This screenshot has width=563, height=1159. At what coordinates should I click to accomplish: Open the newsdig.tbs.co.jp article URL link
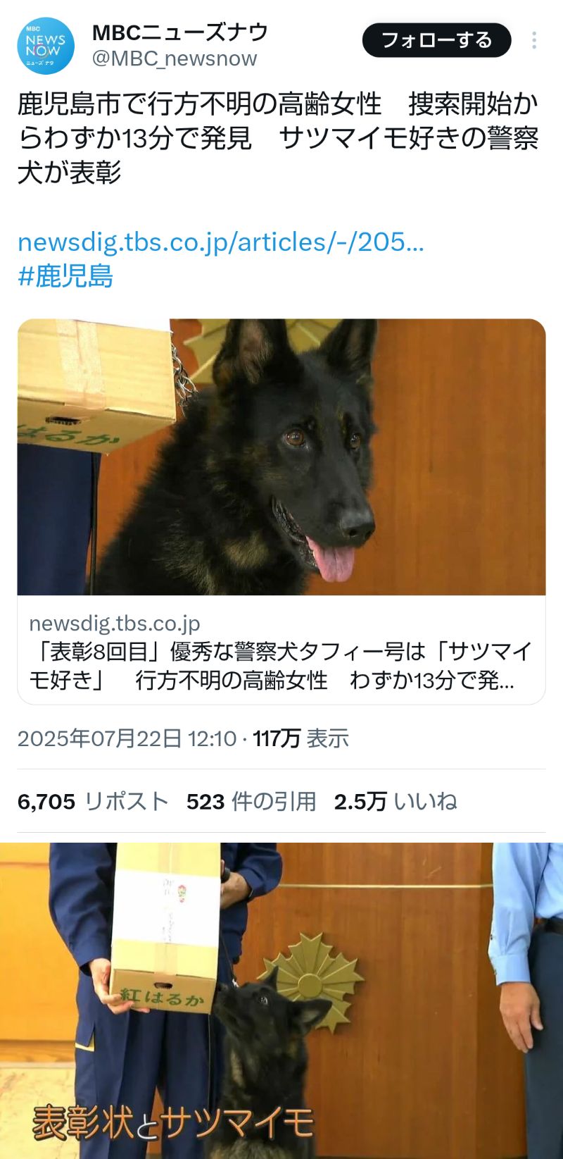221,242
